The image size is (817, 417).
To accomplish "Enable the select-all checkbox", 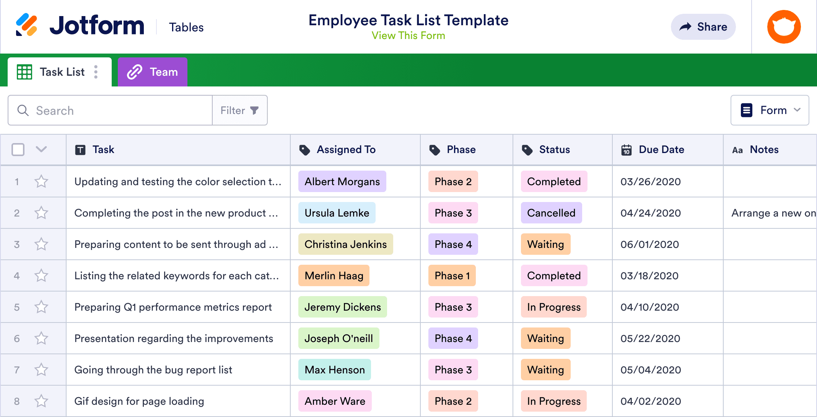I will (x=18, y=150).
